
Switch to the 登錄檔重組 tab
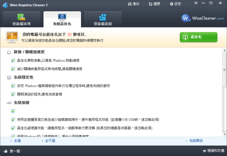point(103,19)
